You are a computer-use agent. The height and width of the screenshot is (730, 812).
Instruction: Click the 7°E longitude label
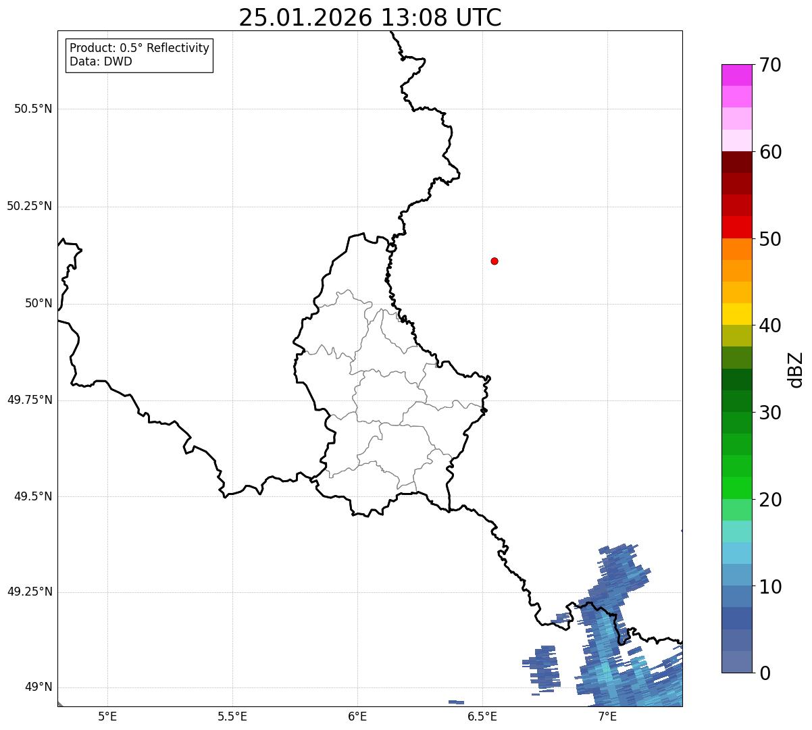607,716
